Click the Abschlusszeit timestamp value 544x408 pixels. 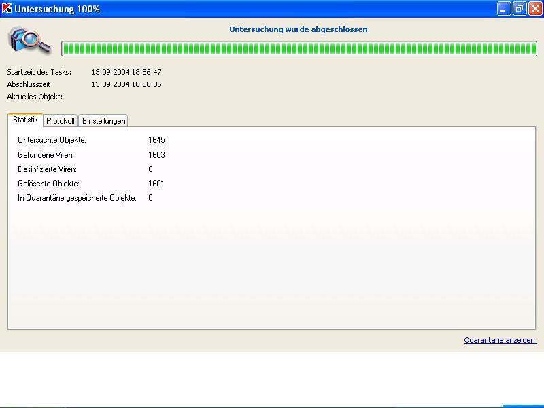click(126, 84)
